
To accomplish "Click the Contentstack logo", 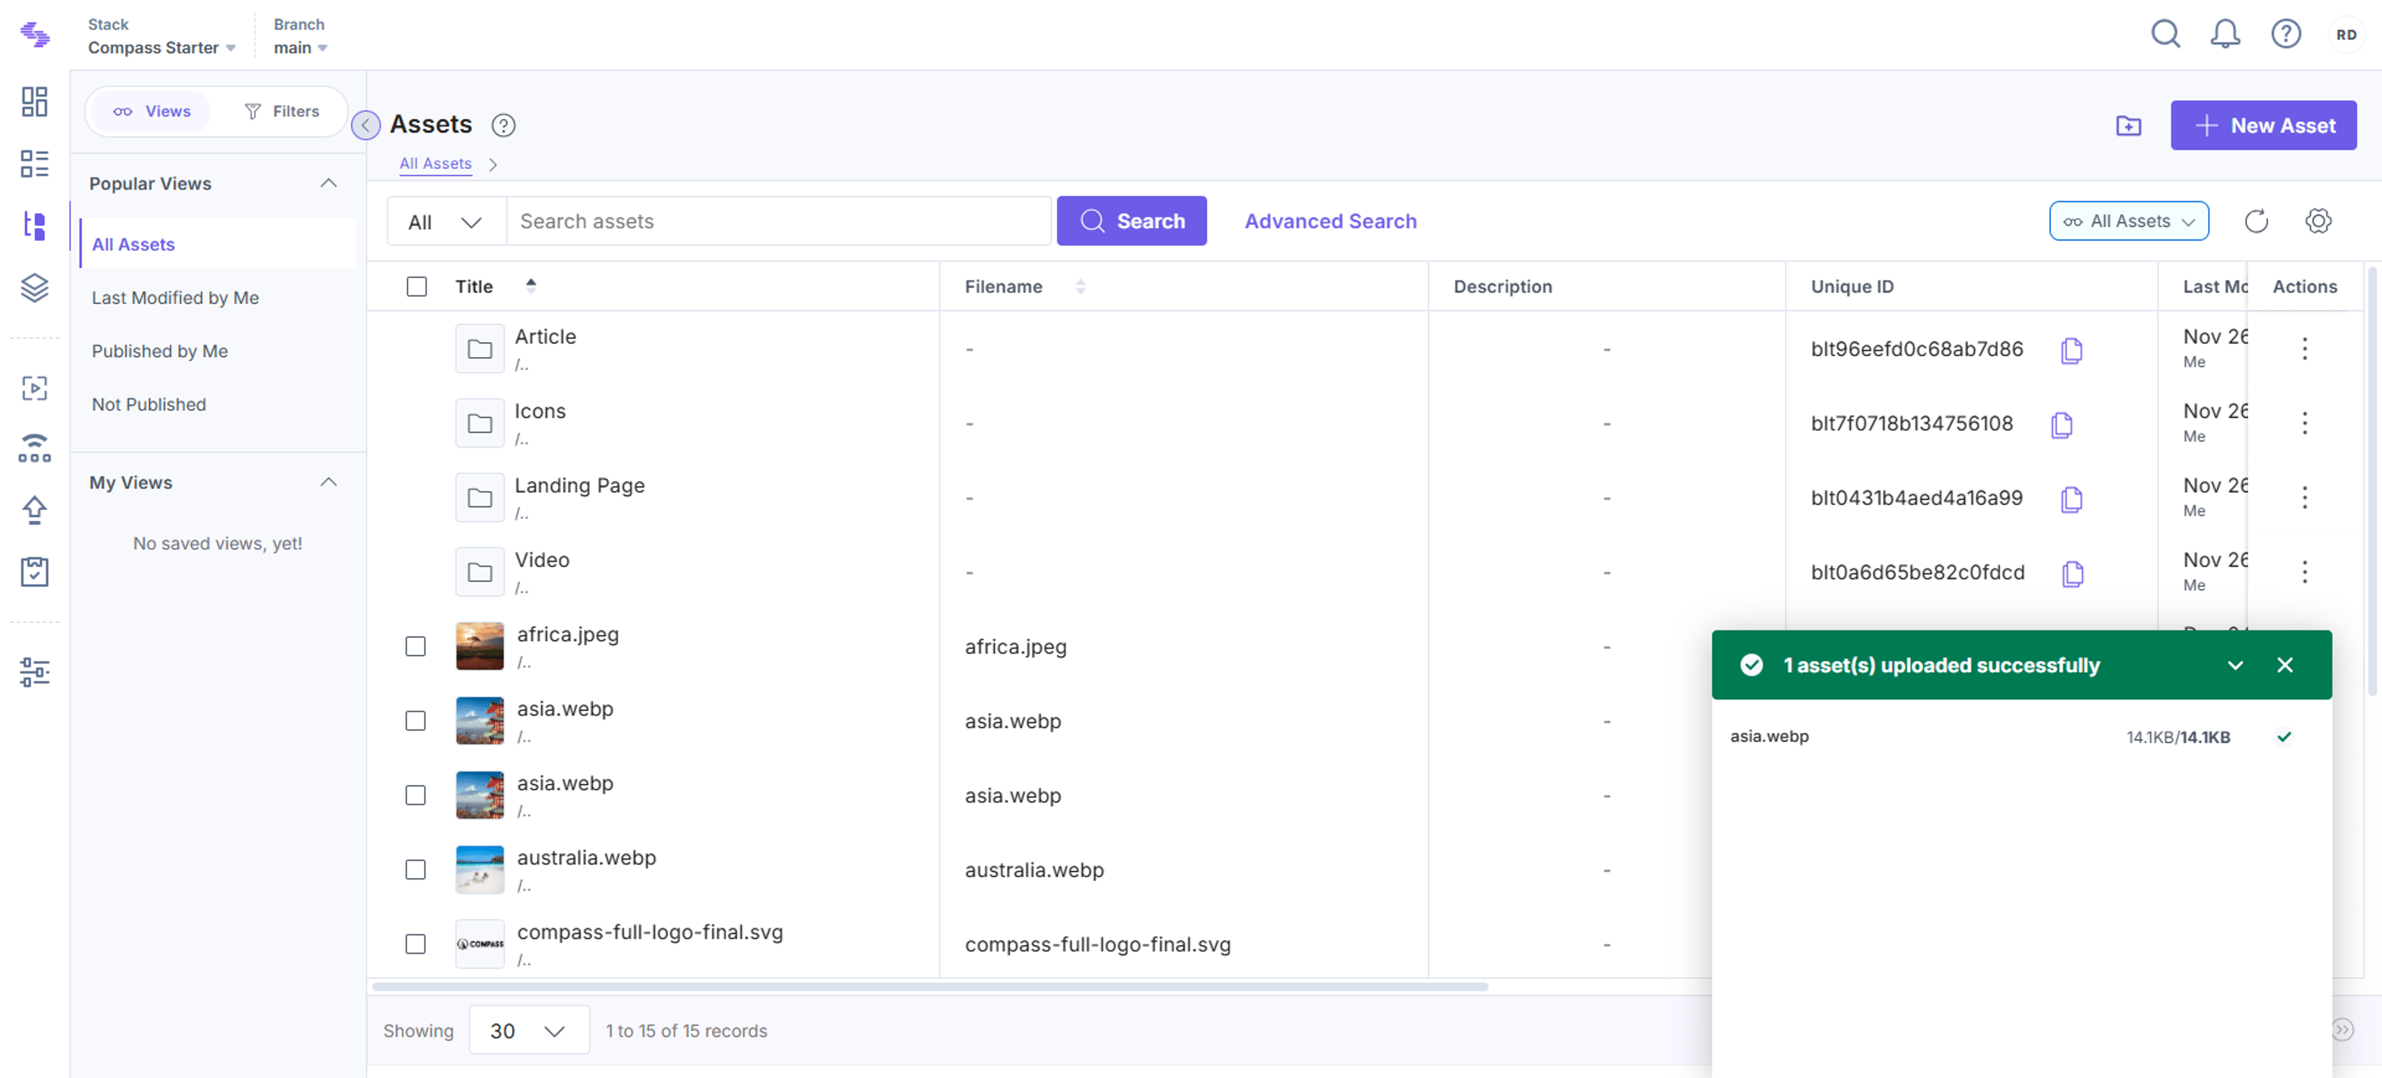I will click(35, 35).
